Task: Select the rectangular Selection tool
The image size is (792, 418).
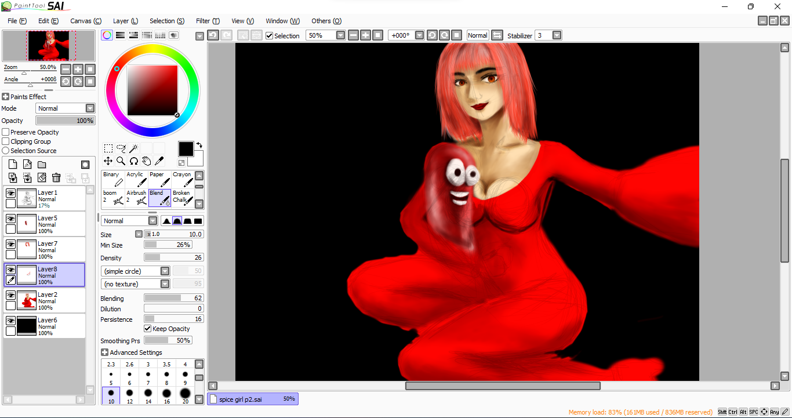Action: (108, 148)
